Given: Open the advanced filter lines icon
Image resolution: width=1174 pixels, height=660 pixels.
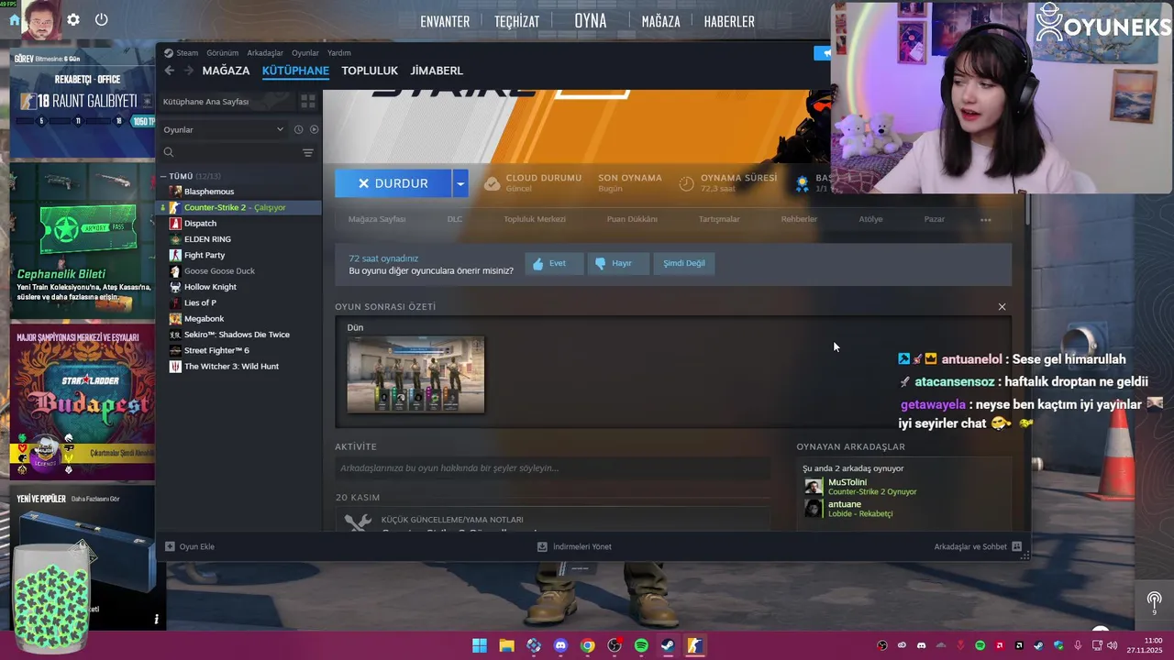Looking at the screenshot, I should (308, 152).
